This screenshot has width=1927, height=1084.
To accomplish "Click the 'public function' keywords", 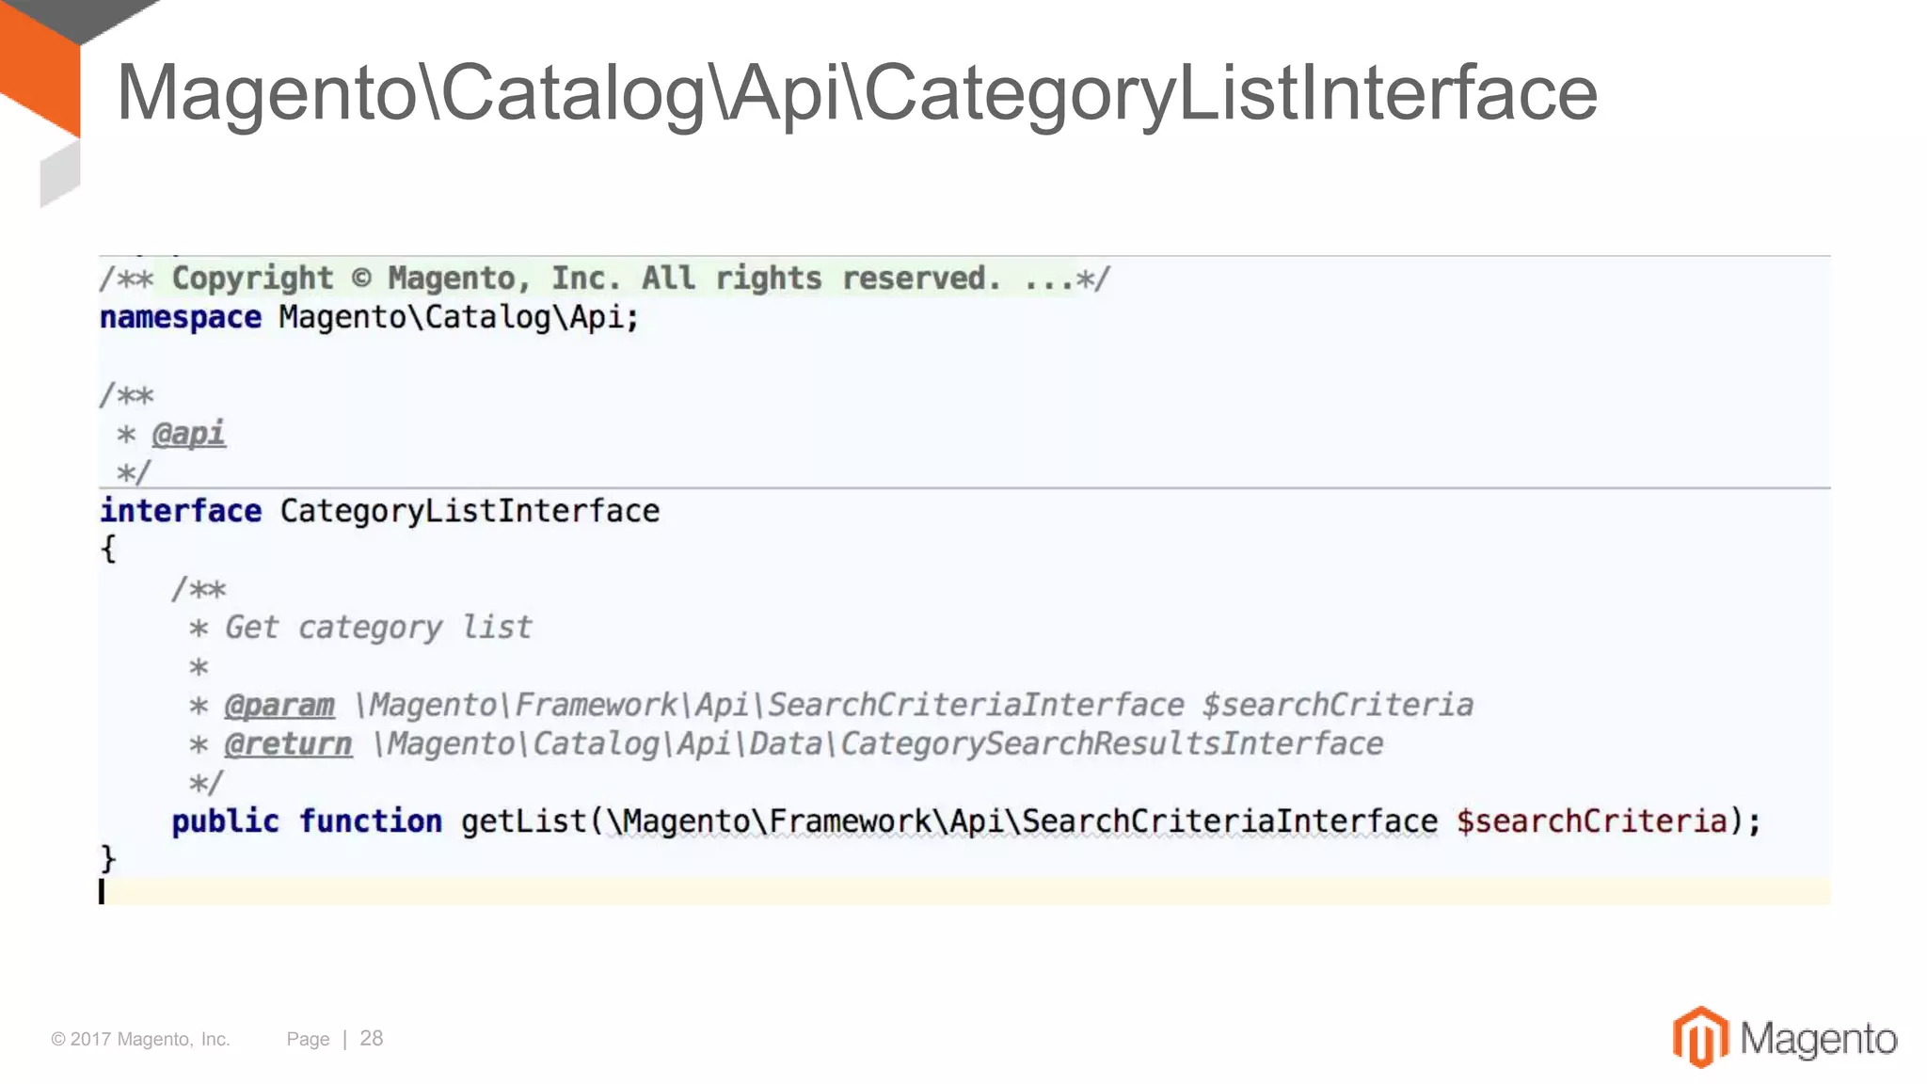I will point(307,821).
